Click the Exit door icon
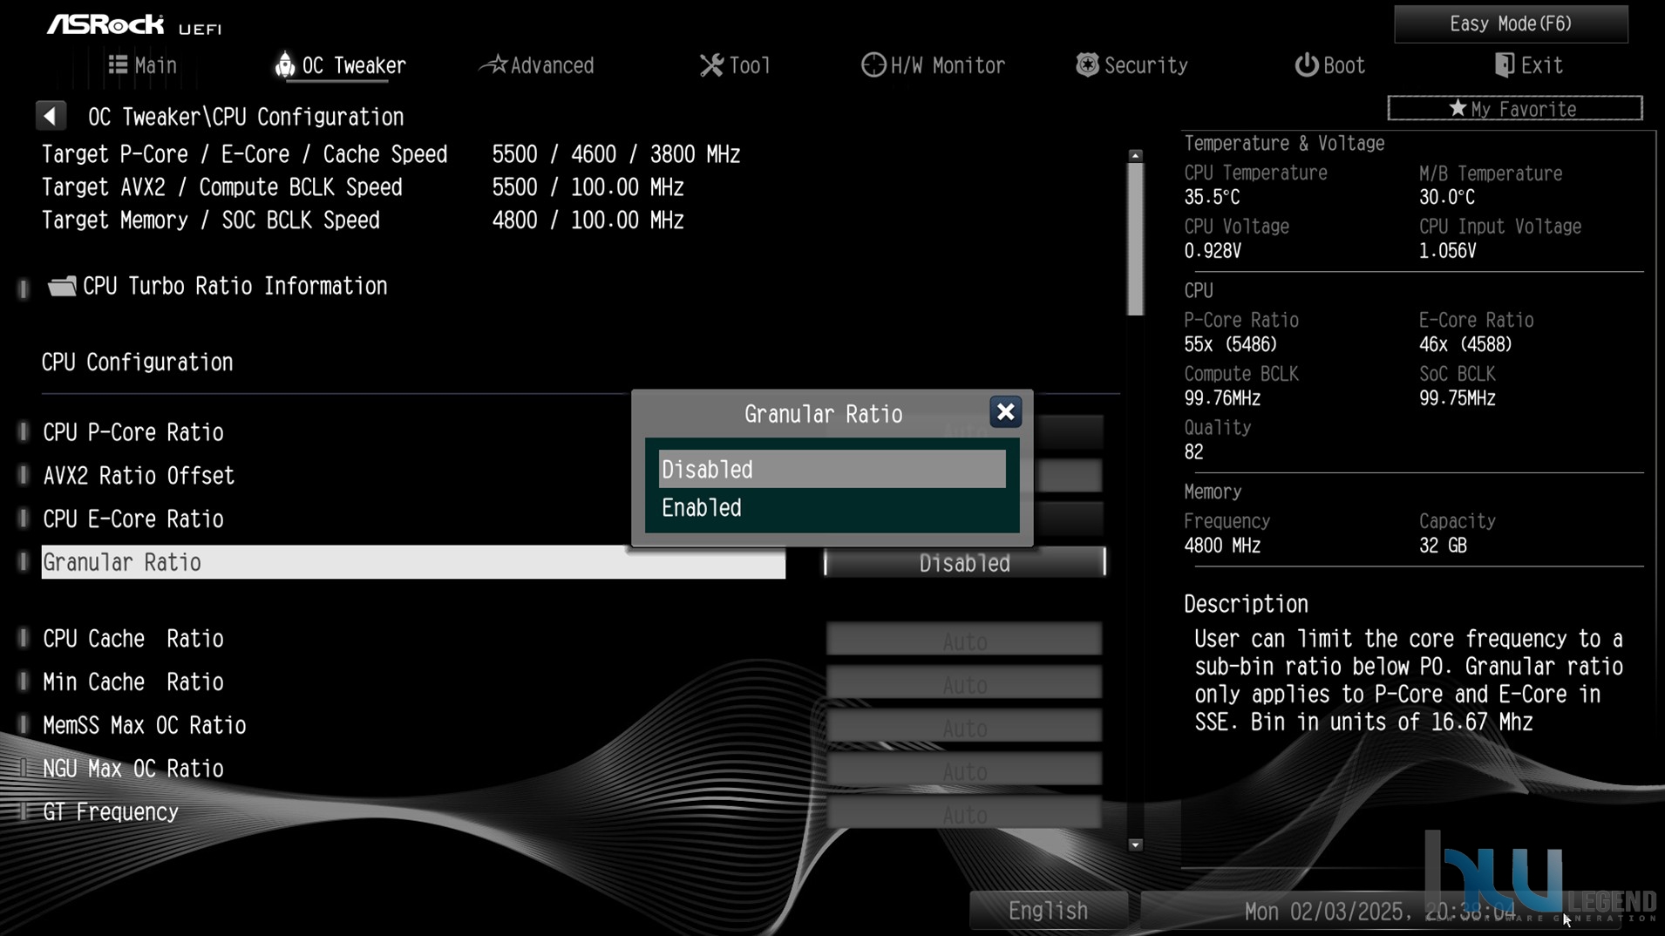The image size is (1665, 936). 1504,65
